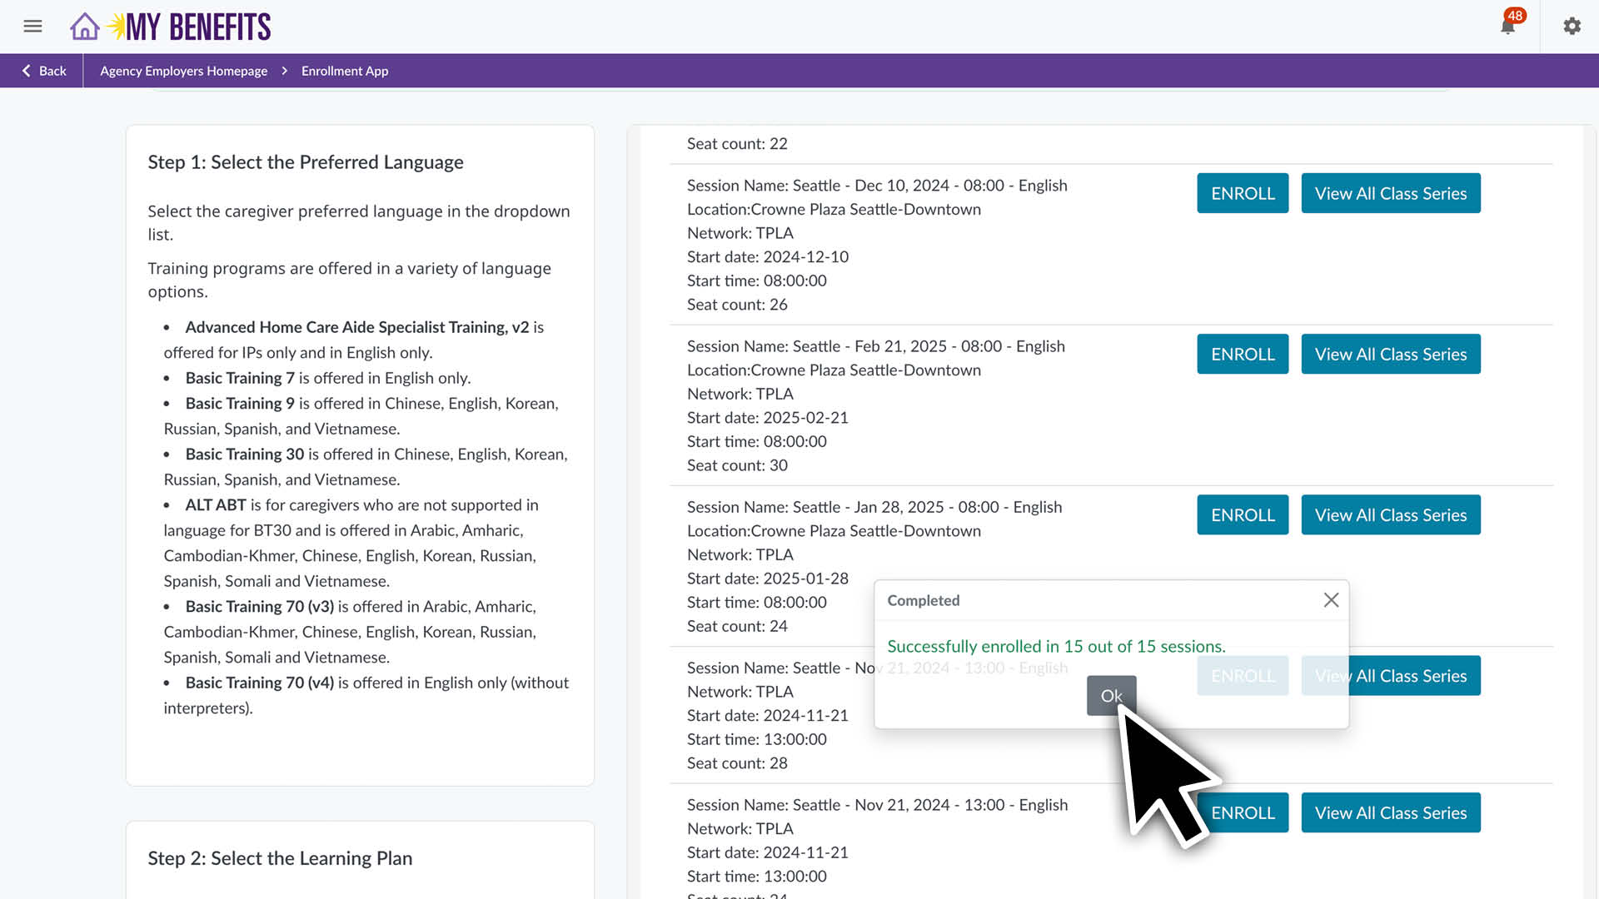The height and width of the screenshot is (899, 1599).
Task: Open the hamburger navigation menu
Action: (32, 26)
